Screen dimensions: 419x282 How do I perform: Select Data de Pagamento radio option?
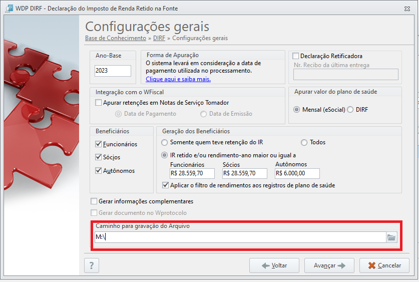[118, 114]
